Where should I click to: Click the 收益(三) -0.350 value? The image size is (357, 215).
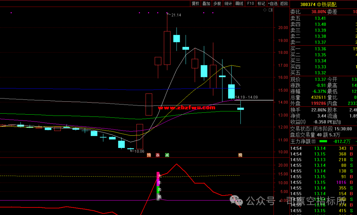tap(320, 122)
